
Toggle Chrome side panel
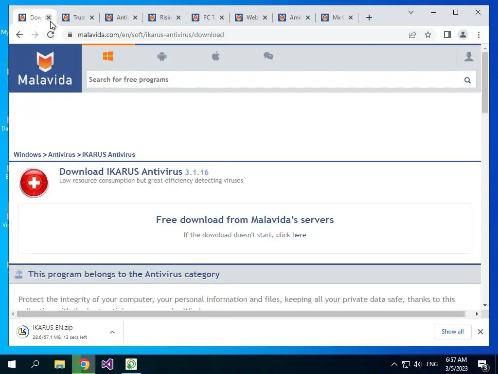pos(447,35)
